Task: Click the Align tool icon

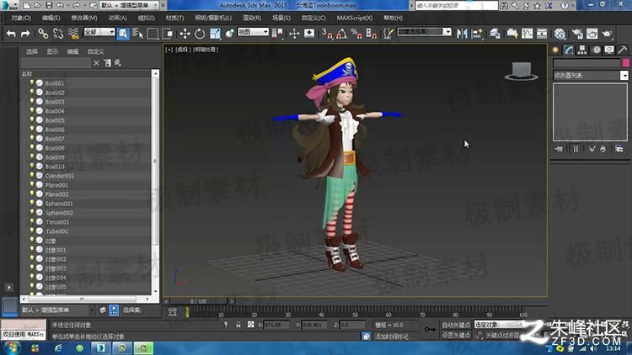Action: pos(478,34)
